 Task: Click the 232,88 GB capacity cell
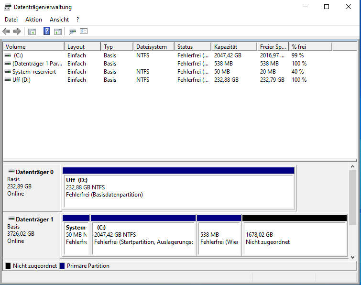pos(226,80)
